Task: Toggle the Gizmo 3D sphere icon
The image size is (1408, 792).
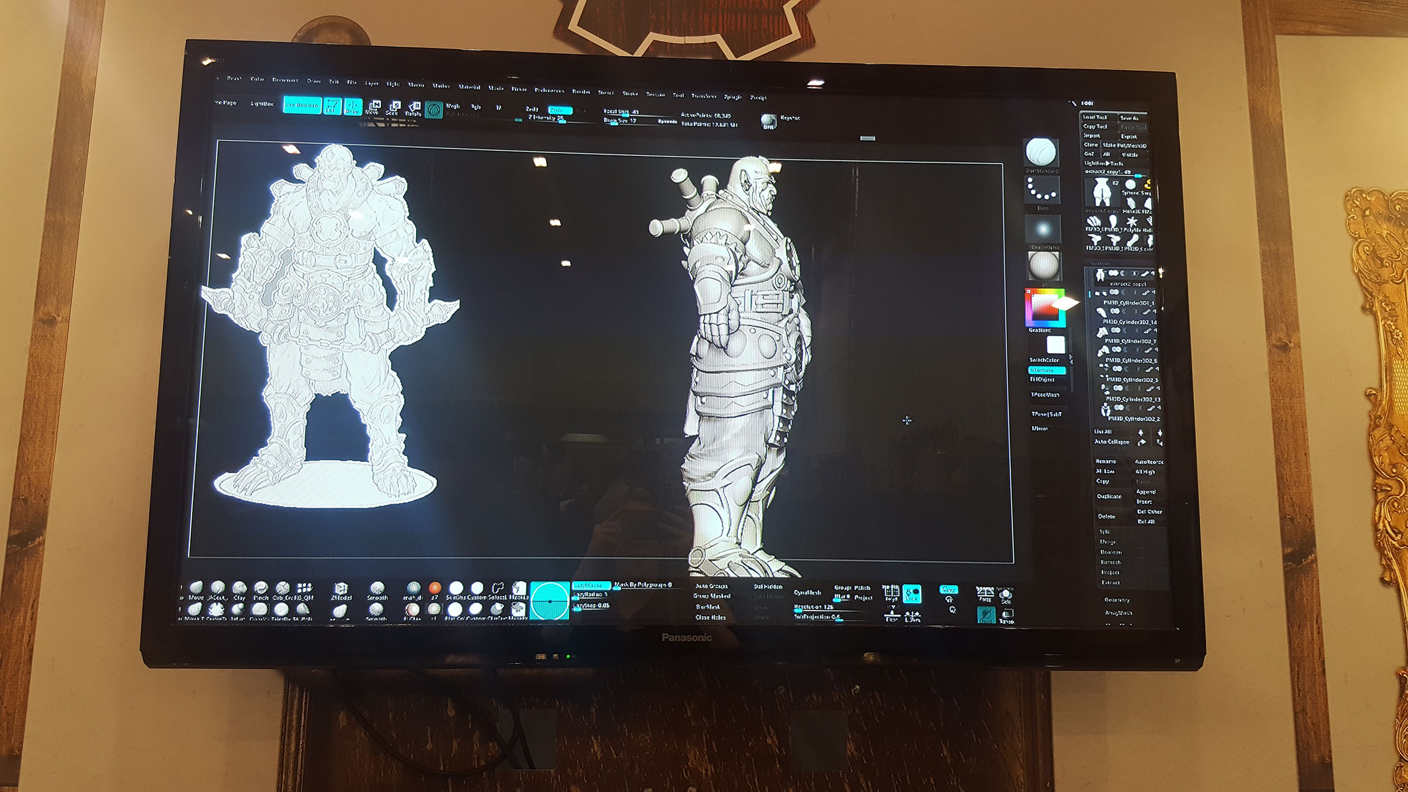Action: point(434,109)
